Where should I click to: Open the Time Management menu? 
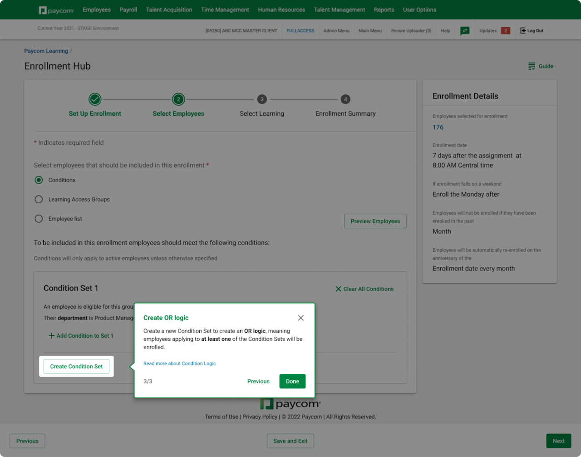(x=225, y=10)
